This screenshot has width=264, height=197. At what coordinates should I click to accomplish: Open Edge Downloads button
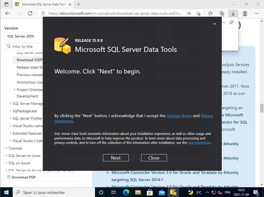233,13
